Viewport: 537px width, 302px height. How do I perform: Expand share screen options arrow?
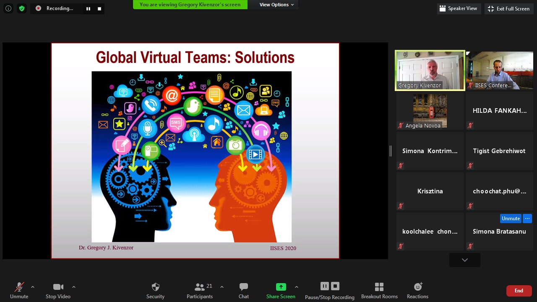point(297,287)
